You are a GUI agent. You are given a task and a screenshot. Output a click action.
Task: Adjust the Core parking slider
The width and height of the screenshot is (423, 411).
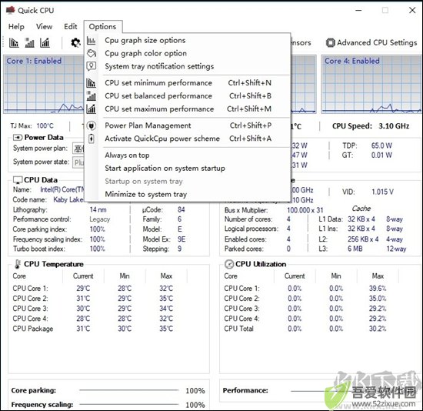[x=129, y=390]
